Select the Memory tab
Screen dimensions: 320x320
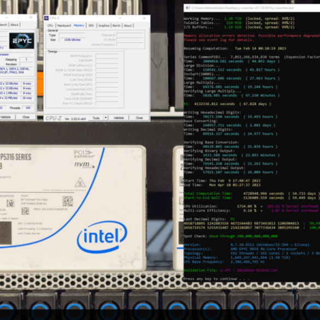tap(79, 25)
